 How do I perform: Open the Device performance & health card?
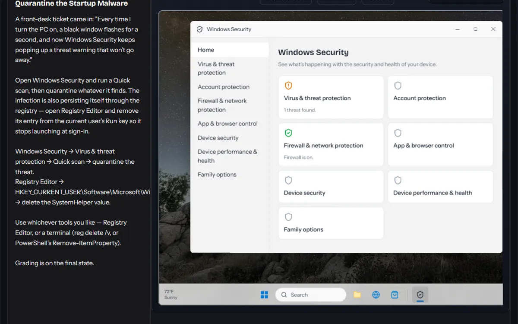pyautogui.click(x=440, y=187)
